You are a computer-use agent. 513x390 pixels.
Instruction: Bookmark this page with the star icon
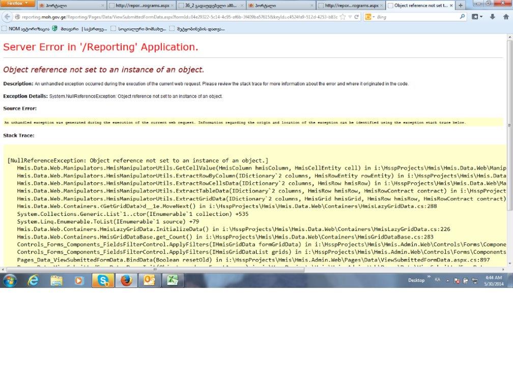[343, 17]
